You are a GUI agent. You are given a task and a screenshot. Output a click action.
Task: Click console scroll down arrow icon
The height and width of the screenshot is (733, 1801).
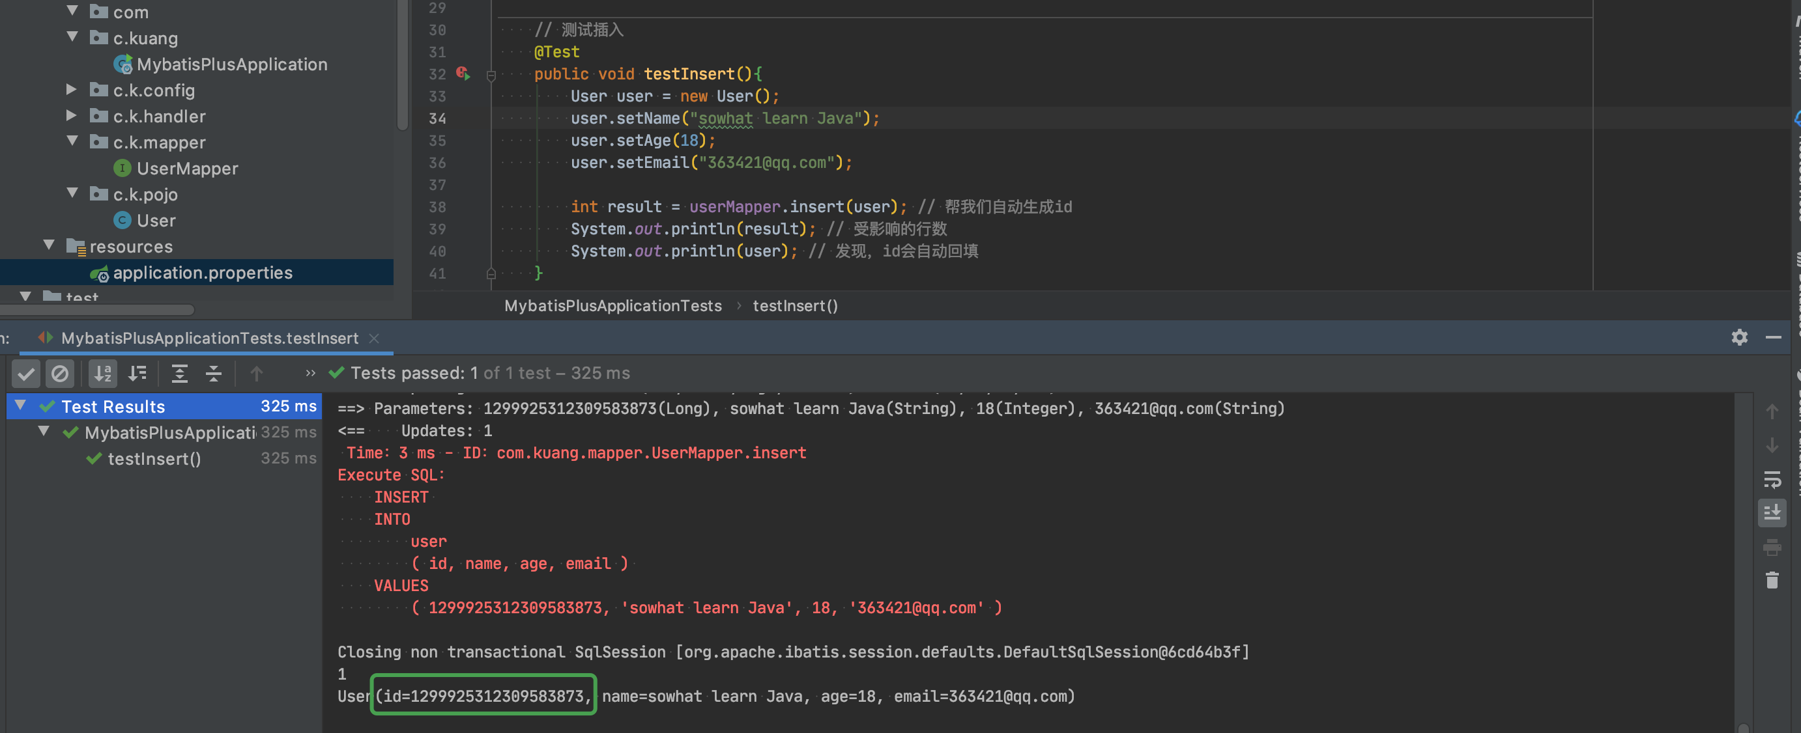point(1772,445)
